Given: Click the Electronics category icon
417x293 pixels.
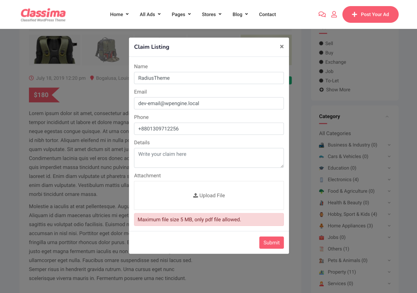Looking at the screenshot, I should point(322,180).
